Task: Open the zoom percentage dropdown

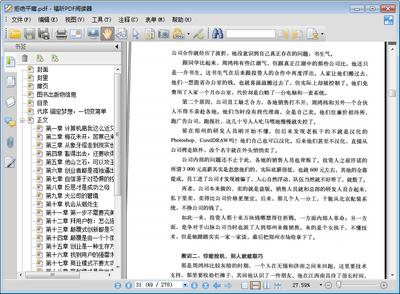Action: click(321, 285)
